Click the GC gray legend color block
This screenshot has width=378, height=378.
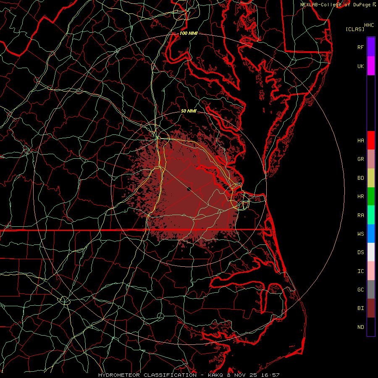[371, 289]
